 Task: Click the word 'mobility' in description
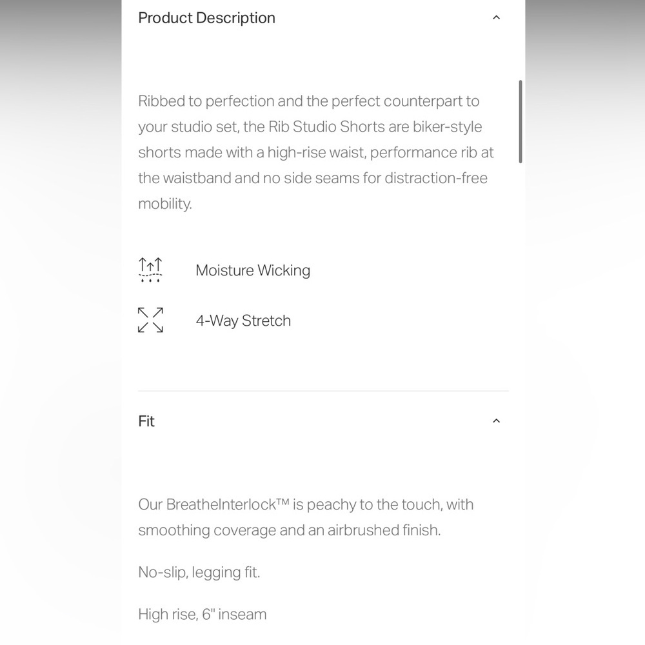[x=164, y=204]
